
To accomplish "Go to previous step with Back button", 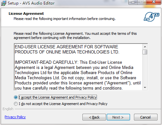I will [94, 117].
